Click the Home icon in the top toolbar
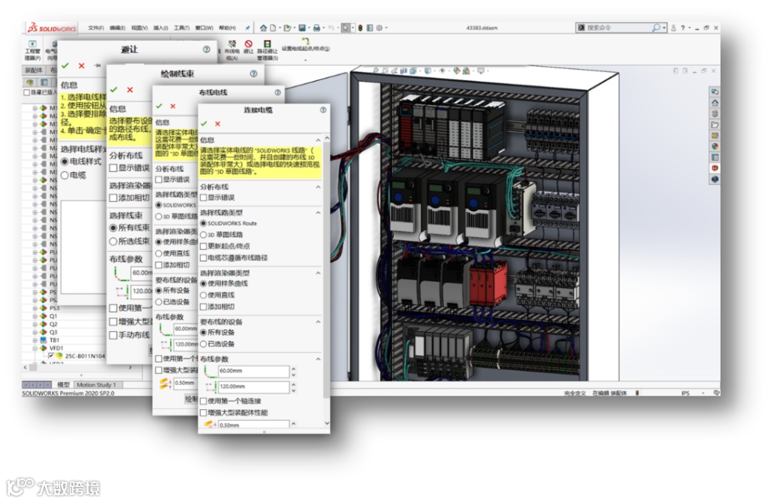Screen dimensions: 772x502 (263, 28)
